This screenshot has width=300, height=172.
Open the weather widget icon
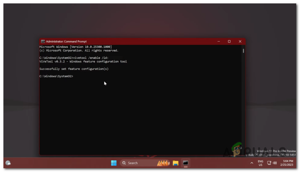pyautogui.click(x=8, y=163)
